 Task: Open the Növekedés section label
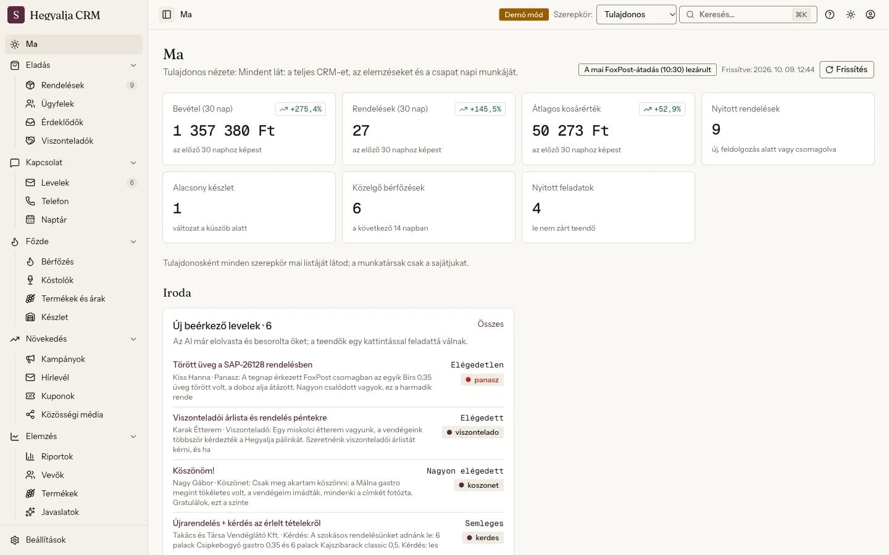[x=46, y=339]
